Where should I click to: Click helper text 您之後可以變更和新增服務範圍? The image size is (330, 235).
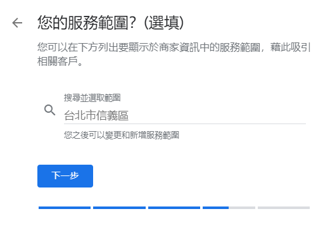[x=122, y=135]
